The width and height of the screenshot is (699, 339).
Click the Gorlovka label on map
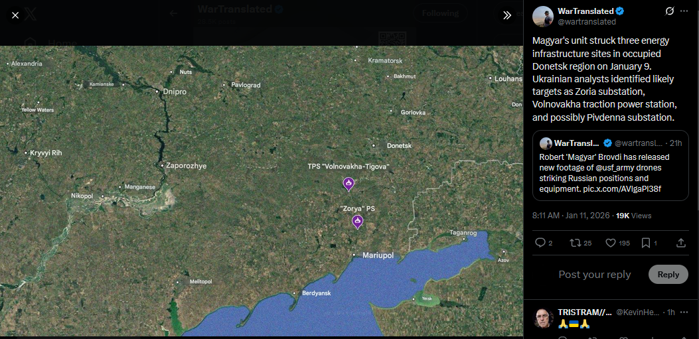(x=414, y=112)
